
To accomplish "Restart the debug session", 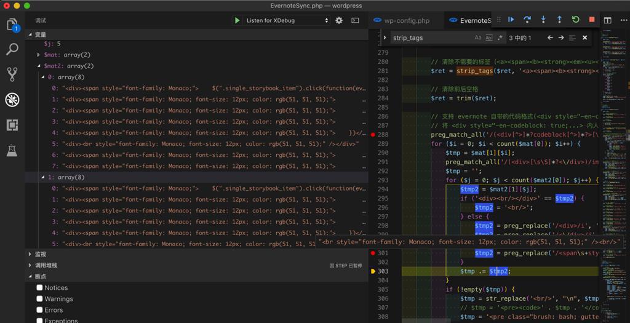I will [x=576, y=20].
